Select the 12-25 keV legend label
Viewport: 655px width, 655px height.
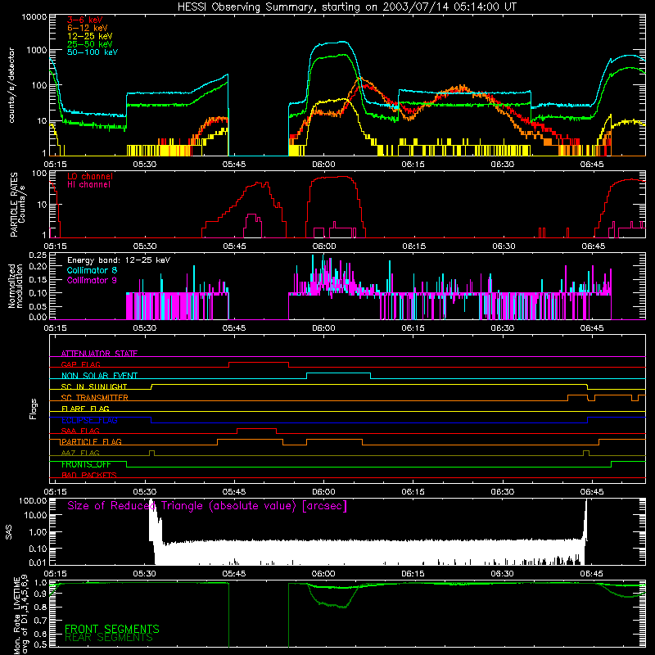point(90,36)
